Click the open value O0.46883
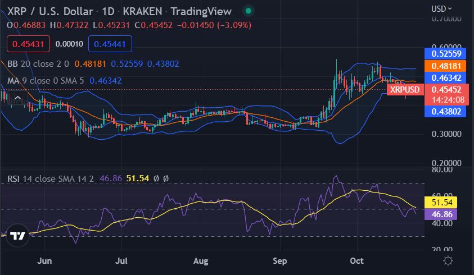The width and height of the screenshot is (474, 275). pyautogui.click(x=26, y=25)
